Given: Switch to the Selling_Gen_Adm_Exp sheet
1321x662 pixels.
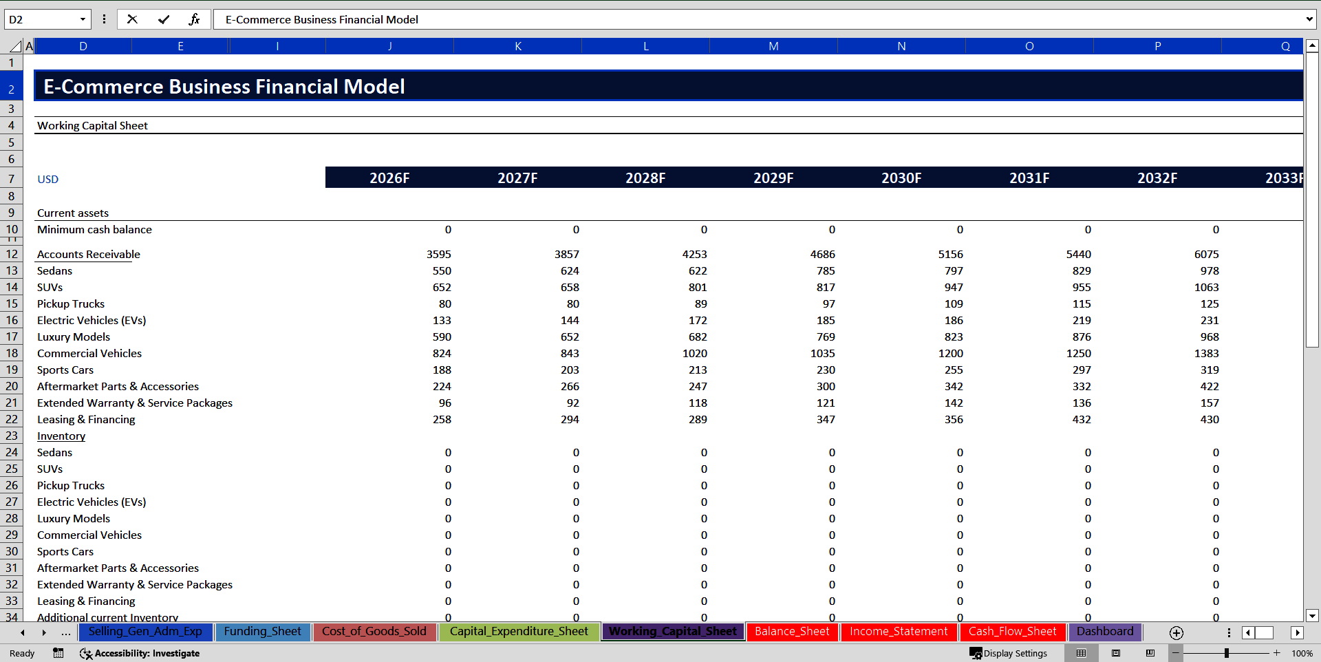Looking at the screenshot, I should point(145,632).
